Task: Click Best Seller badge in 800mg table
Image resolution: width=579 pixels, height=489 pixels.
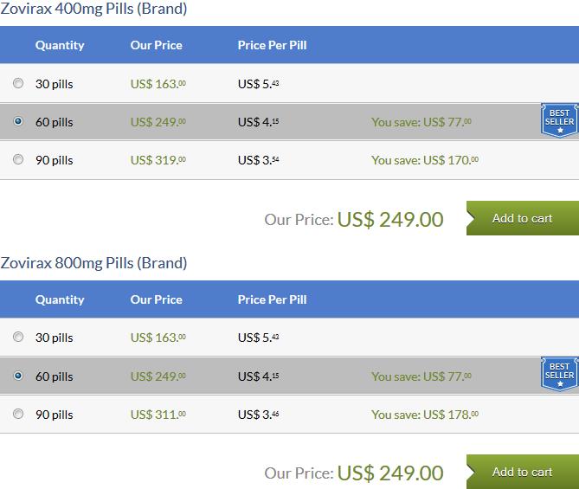Action: click(x=559, y=374)
